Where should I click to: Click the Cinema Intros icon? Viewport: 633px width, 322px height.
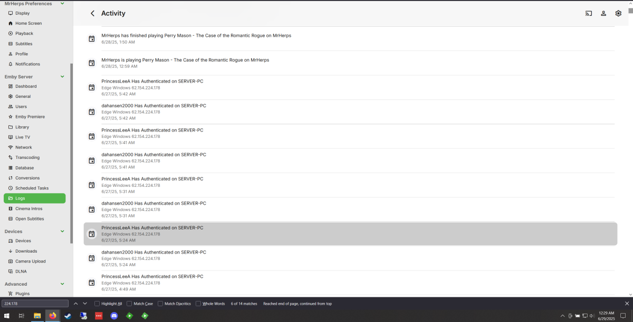(11, 208)
